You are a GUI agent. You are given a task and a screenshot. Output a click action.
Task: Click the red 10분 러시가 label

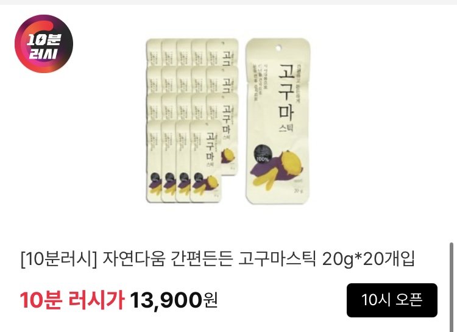pyautogui.click(x=73, y=300)
